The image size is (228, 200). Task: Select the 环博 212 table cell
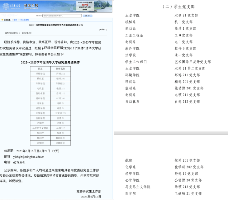(x=60, y=74)
